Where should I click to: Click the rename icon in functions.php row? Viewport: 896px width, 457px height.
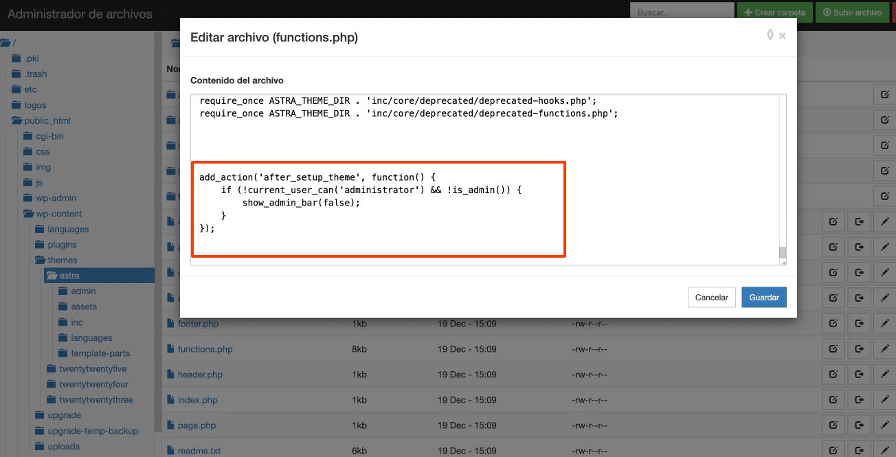[833, 349]
